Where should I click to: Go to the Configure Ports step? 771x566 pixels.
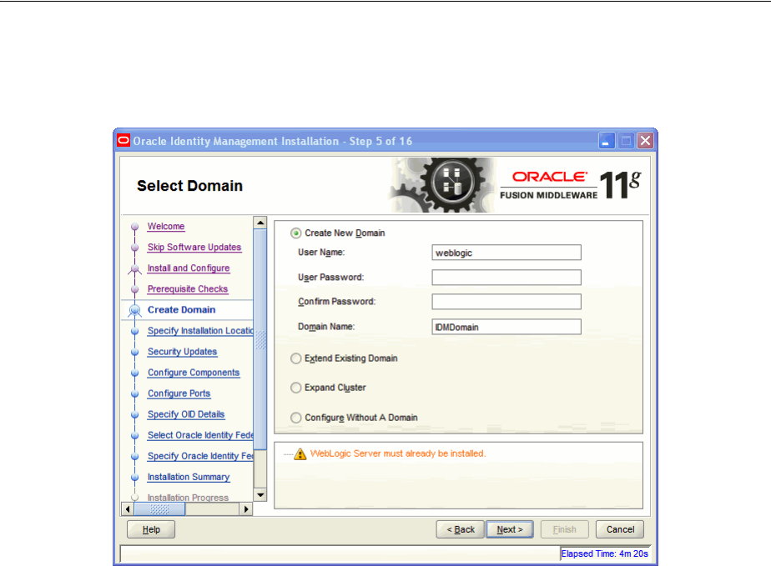coord(179,393)
